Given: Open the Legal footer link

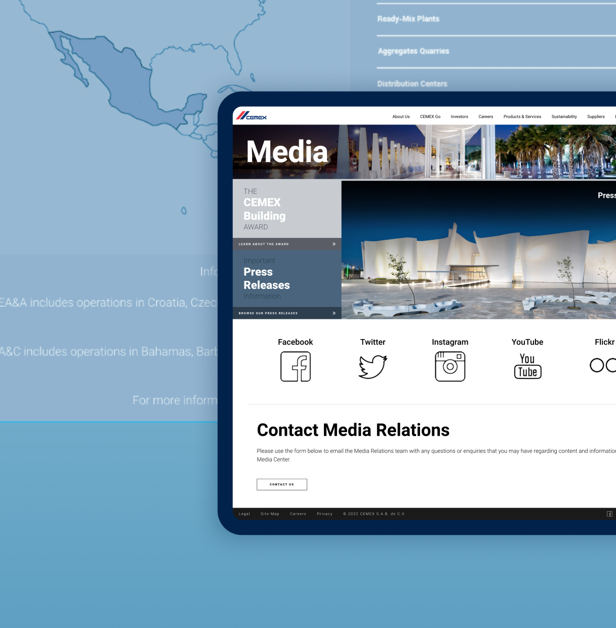Looking at the screenshot, I should [244, 514].
